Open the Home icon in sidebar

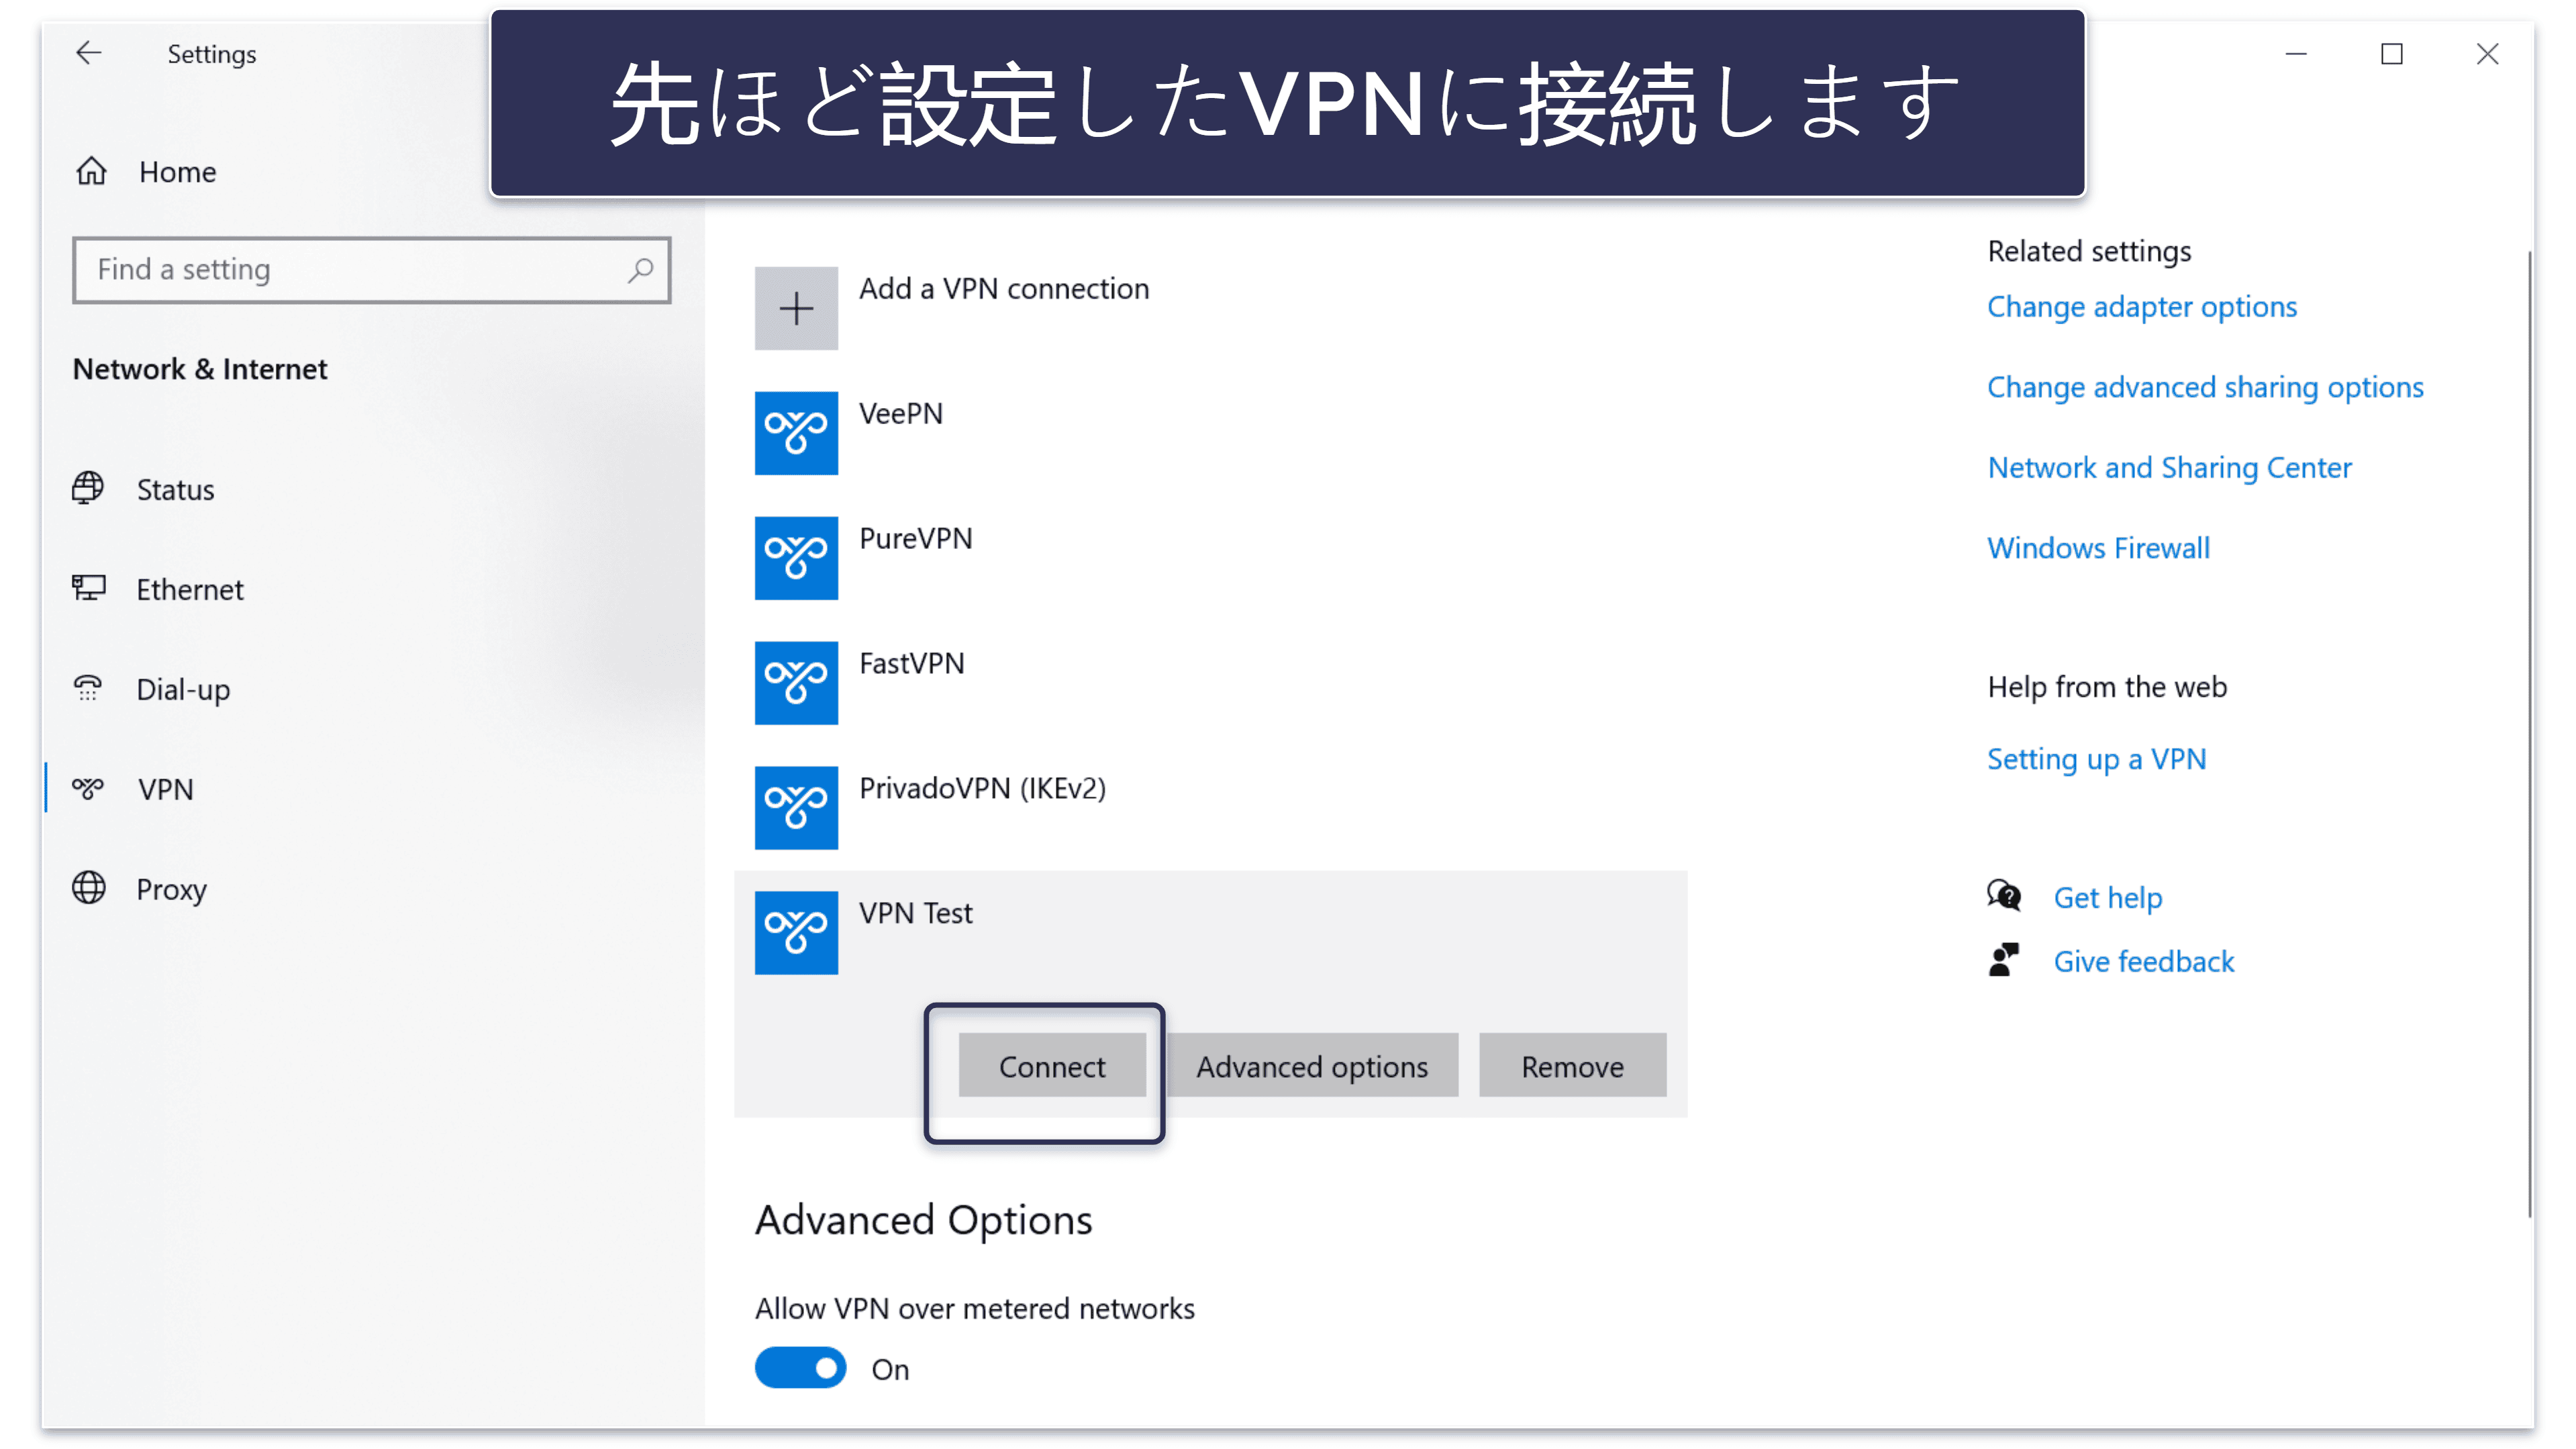[92, 172]
